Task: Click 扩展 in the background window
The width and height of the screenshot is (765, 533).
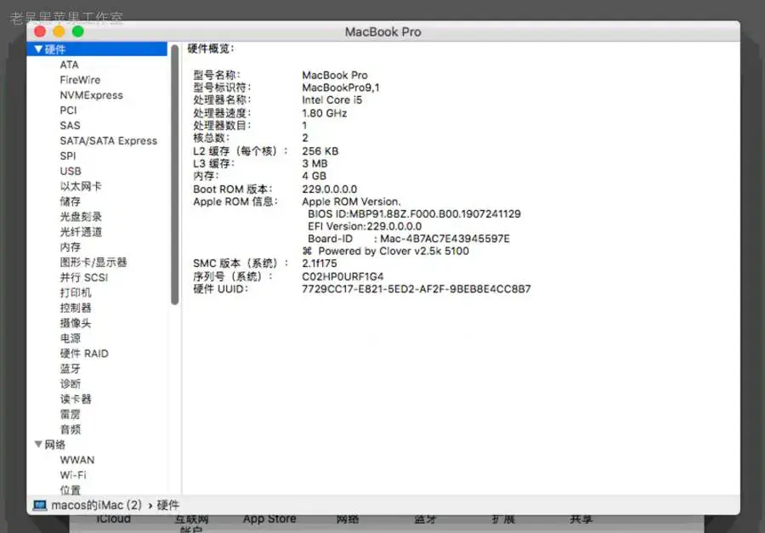Action: [x=503, y=519]
